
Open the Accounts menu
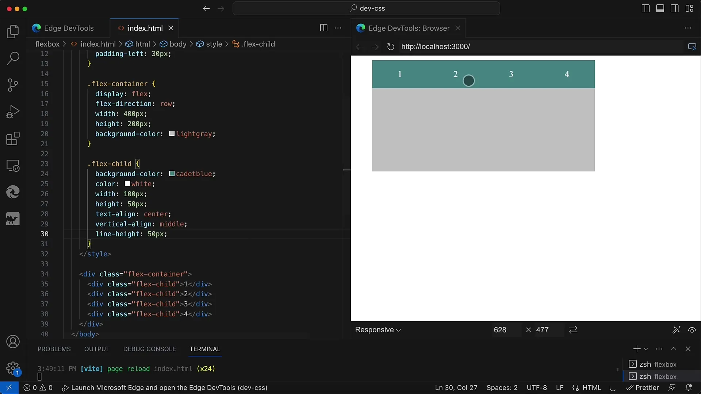pyautogui.click(x=13, y=342)
